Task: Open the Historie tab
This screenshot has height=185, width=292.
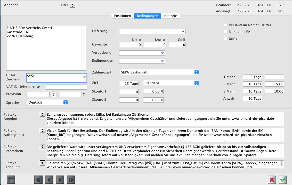Action: (171, 16)
